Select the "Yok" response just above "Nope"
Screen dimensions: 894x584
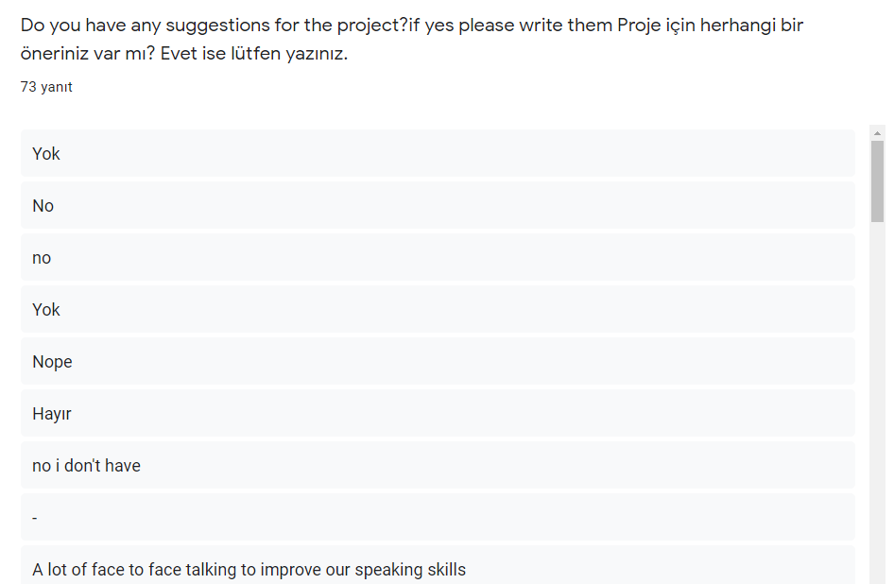click(46, 309)
